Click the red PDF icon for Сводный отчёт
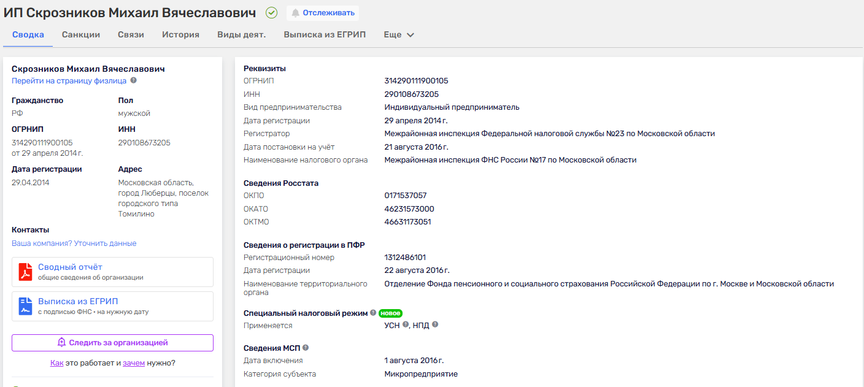Image resolution: width=864 pixels, height=387 pixels. (x=25, y=272)
